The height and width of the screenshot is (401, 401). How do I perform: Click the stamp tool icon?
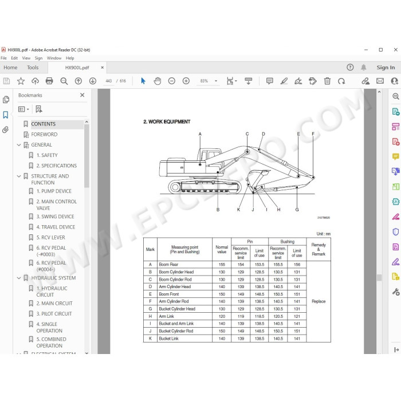[313, 81]
